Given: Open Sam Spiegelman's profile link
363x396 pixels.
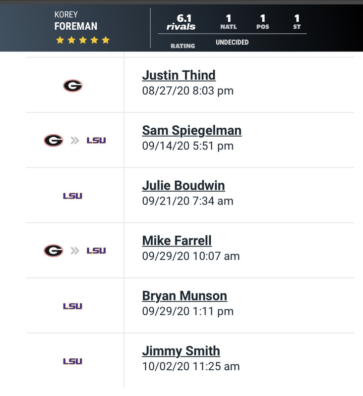Looking at the screenshot, I should click(x=191, y=130).
